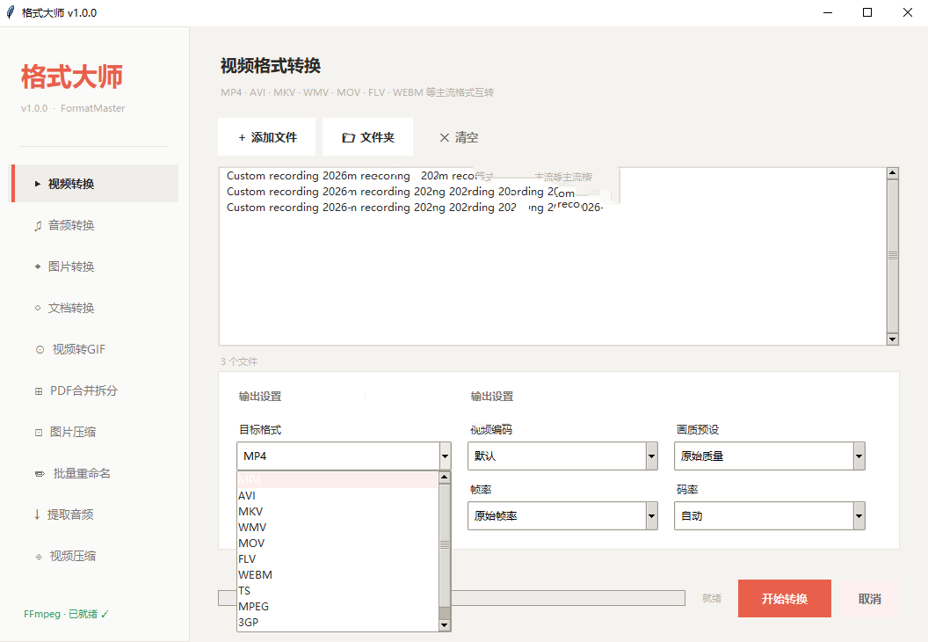The image size is (928, 642).
Task: Open the 视频编码 默认 dropdown
Action: click(x=562, y=456)
